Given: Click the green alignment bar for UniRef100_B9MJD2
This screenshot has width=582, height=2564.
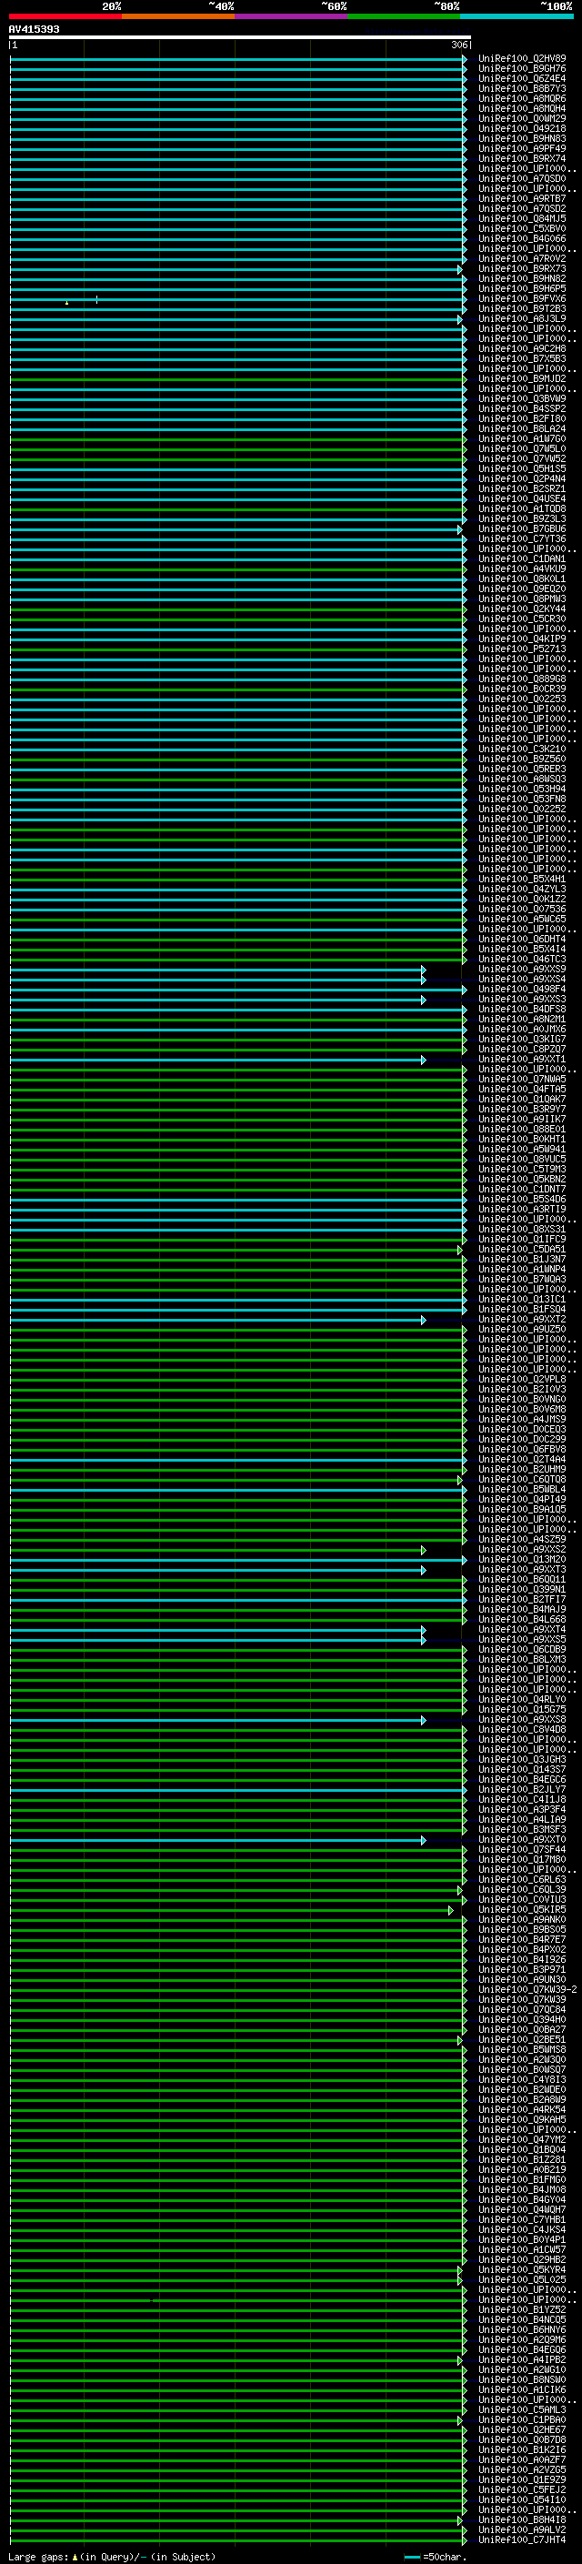Looking at the screenshot, I should coord(236,379).
